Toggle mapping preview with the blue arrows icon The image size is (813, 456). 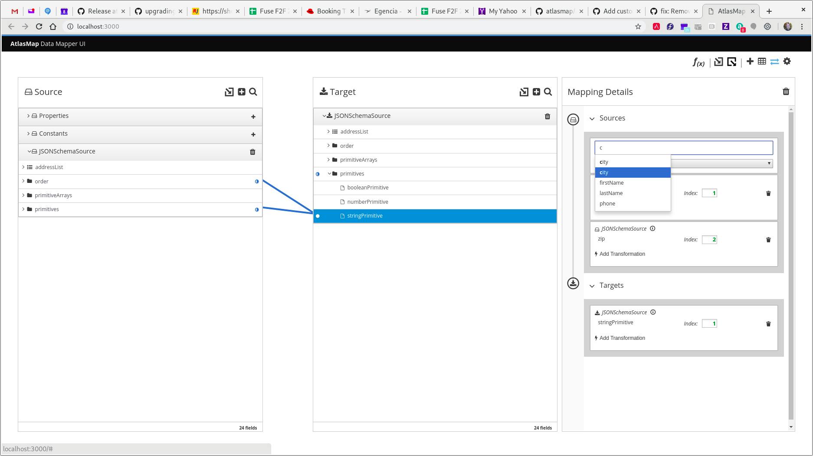click(774, 61)
